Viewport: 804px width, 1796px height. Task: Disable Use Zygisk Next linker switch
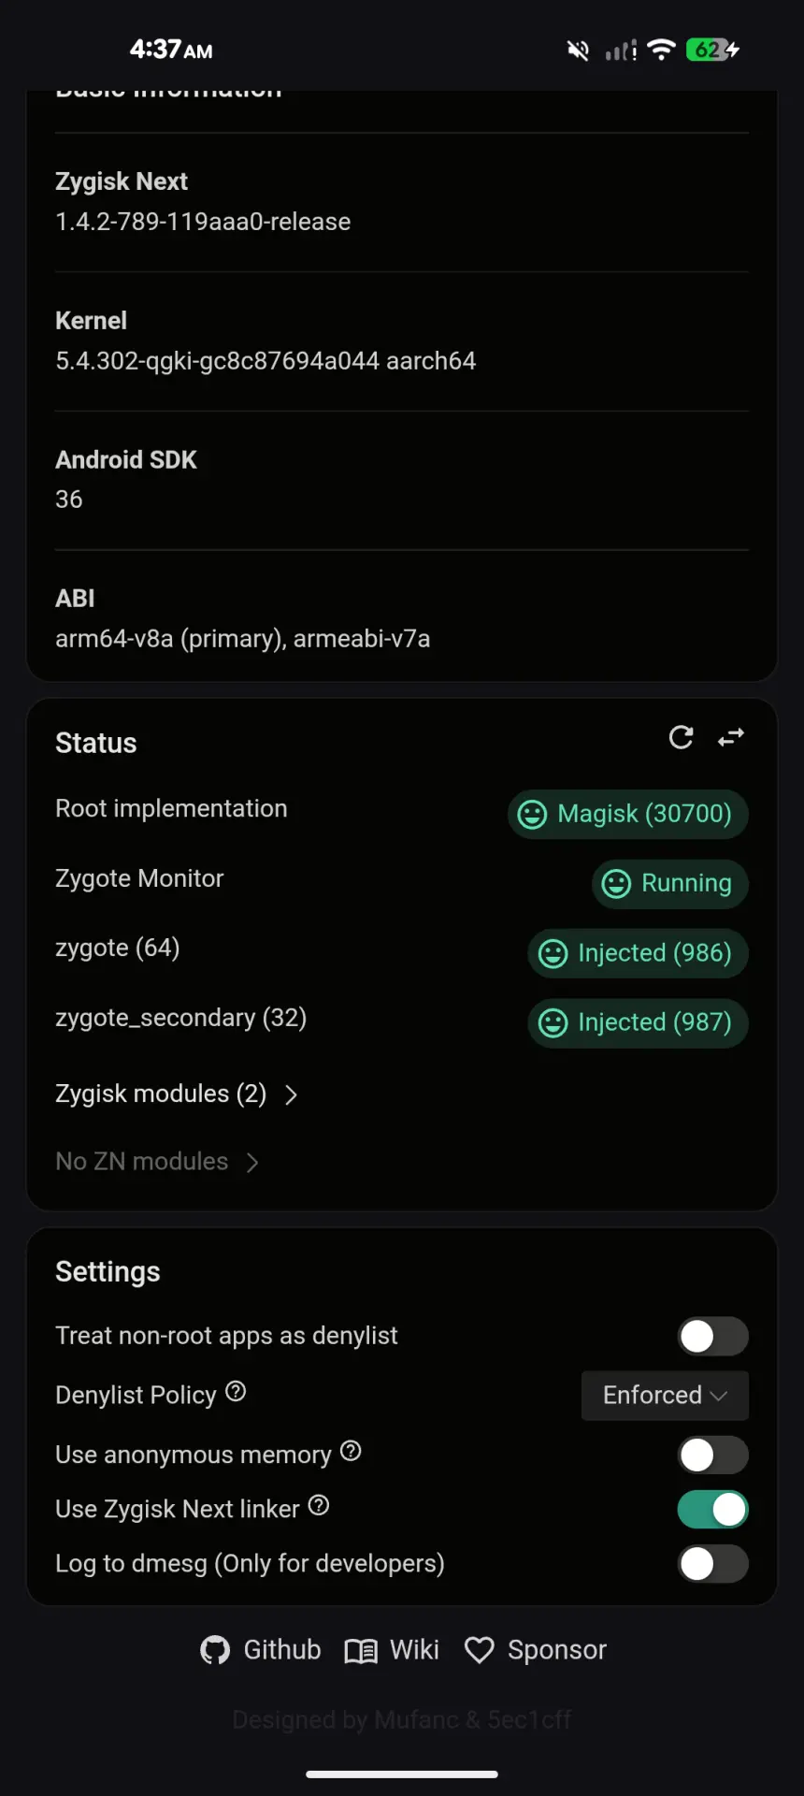point(712,1510)
